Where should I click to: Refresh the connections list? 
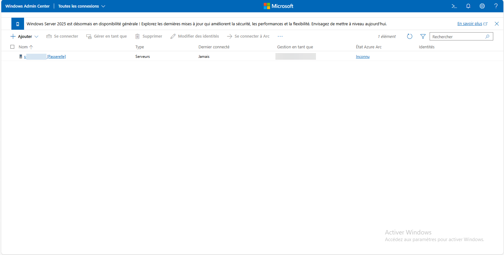pos(409,36)
